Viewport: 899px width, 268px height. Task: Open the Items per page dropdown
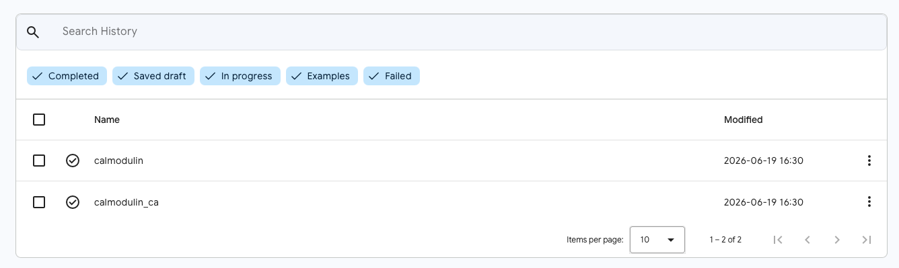pyautogui.click(x=657, y=240)
